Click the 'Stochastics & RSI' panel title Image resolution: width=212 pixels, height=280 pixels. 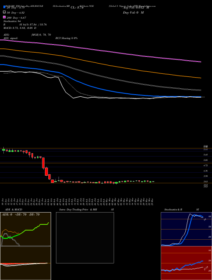181,210
